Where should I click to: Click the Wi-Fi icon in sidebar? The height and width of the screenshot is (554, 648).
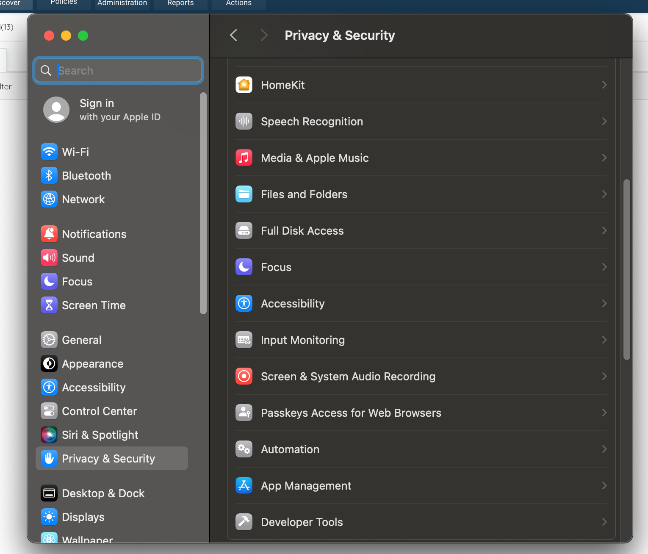[49, 152]
